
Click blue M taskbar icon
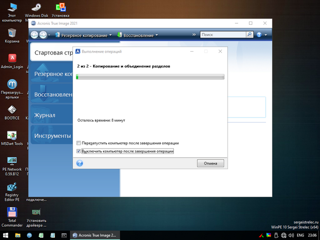tap(29, 235)
